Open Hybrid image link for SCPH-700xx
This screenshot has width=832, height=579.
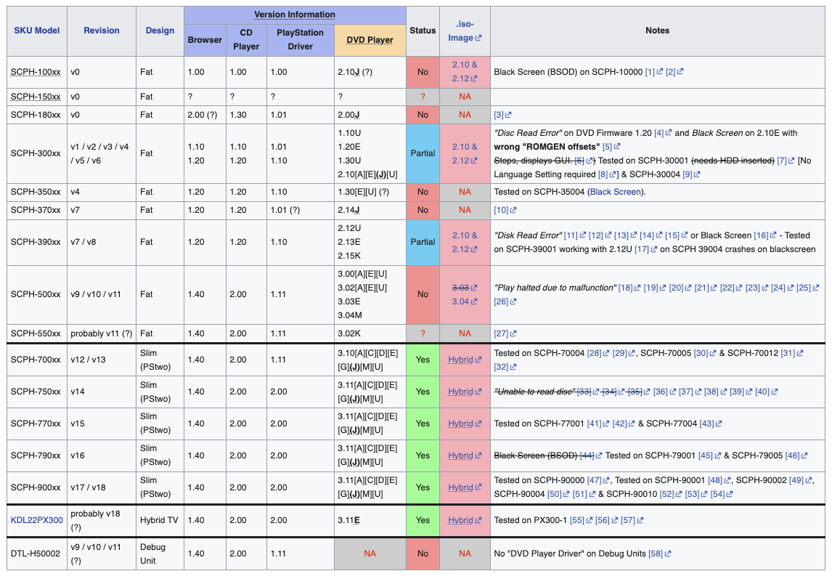[x=460, y=360]
